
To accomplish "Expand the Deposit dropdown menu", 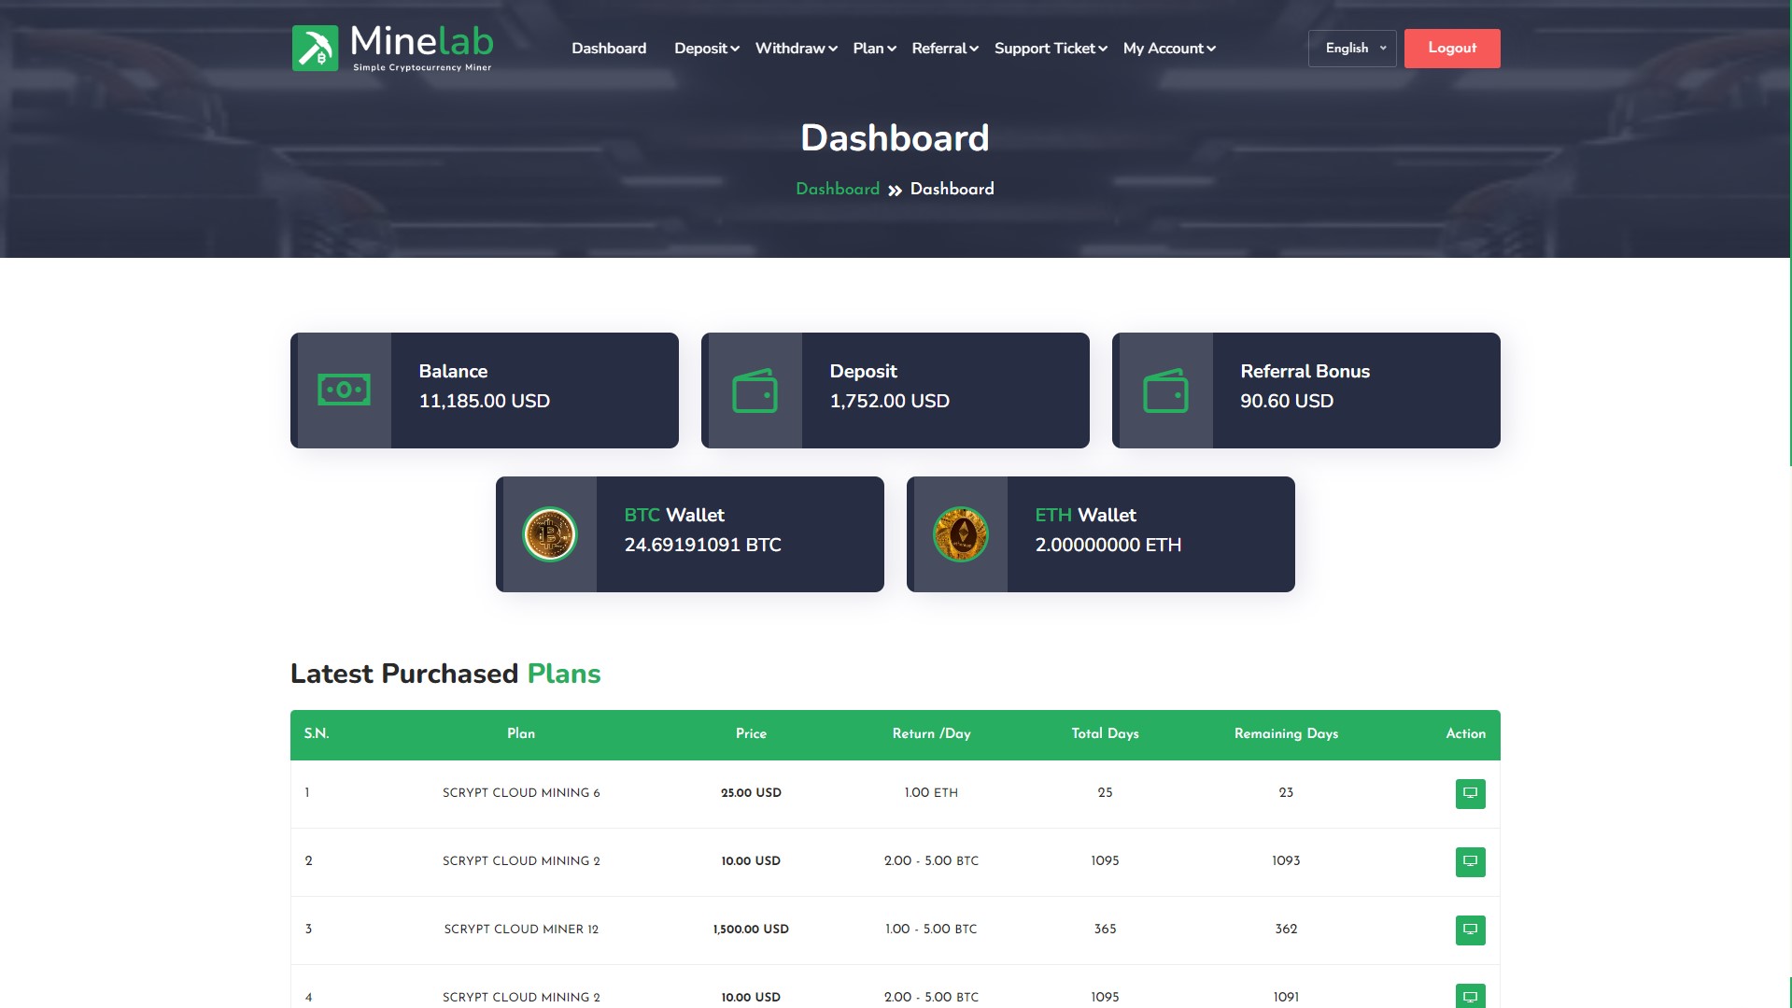I will 706,49.
